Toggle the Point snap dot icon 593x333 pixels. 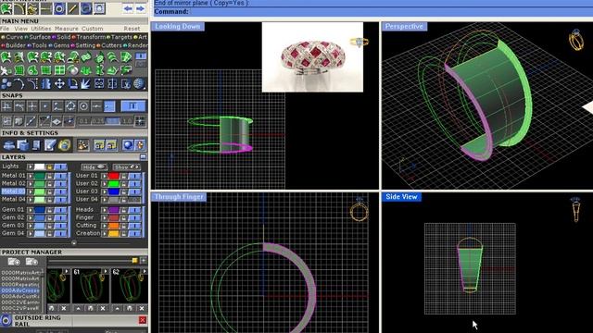click(45, 106)
